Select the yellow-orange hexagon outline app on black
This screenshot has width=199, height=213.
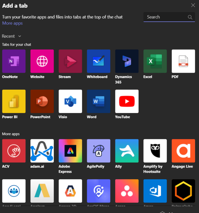click(183, 191)
